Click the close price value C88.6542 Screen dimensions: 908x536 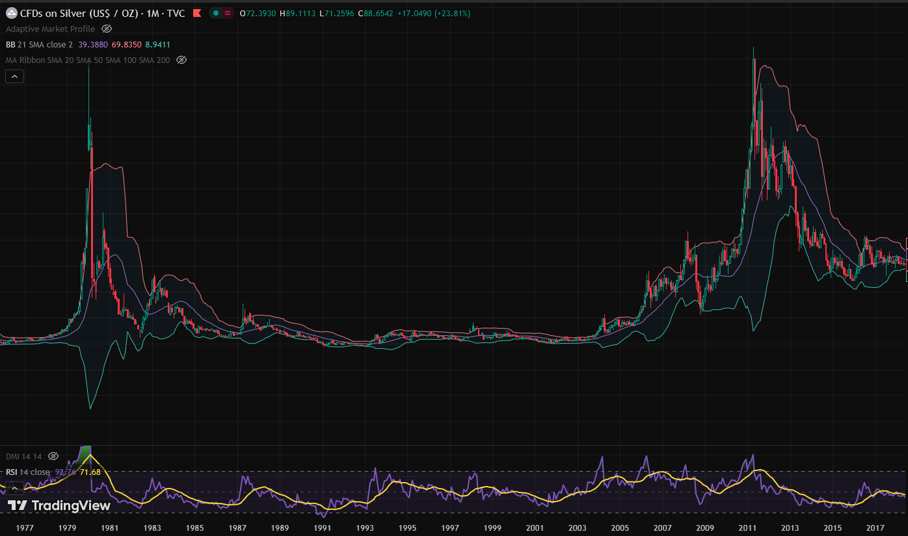pos(376,13)
